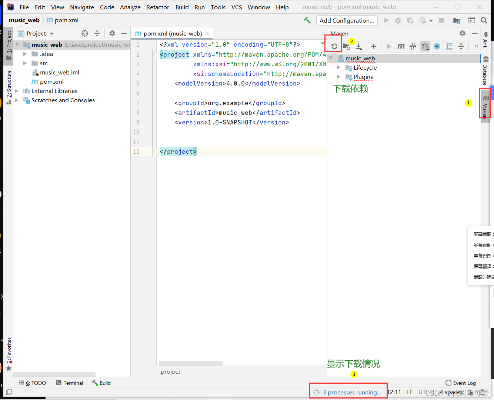Open Project panel settings gear
Viewport: 494px width, 400px height.
[112, 33]
